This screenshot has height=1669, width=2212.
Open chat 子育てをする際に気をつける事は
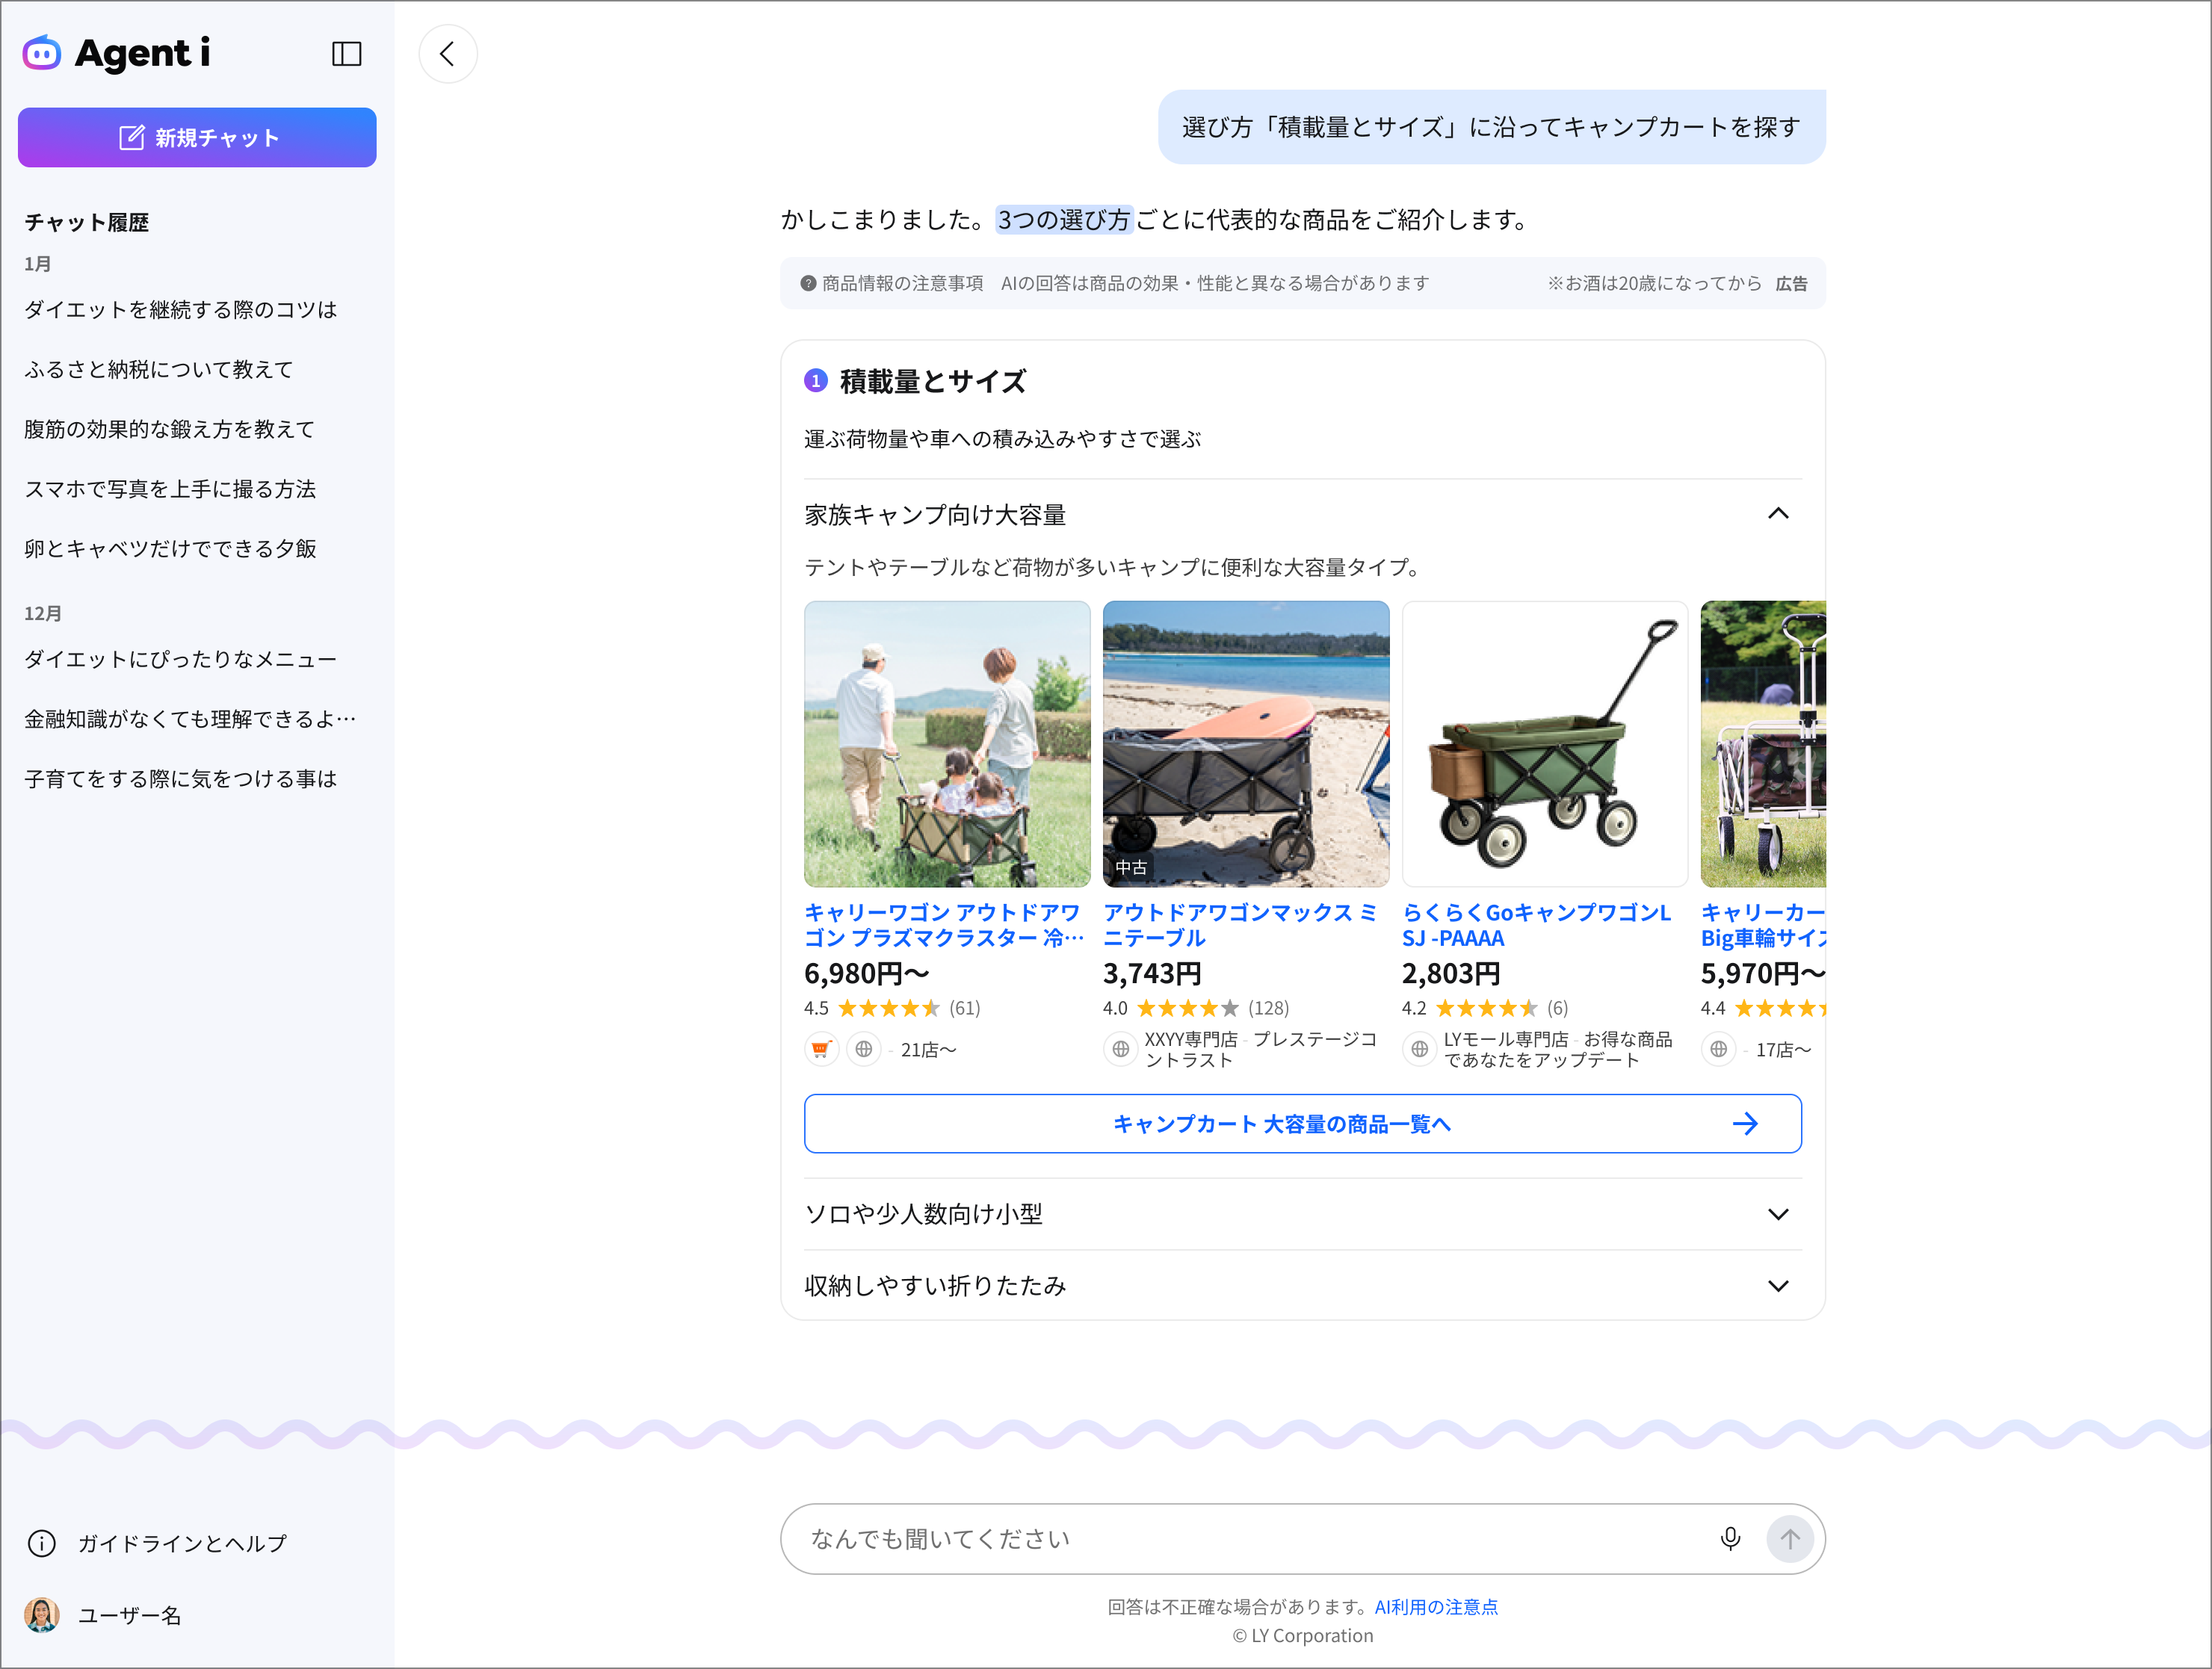point(181,779)
